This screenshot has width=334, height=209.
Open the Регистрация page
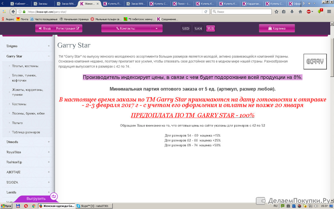point(68,28)
